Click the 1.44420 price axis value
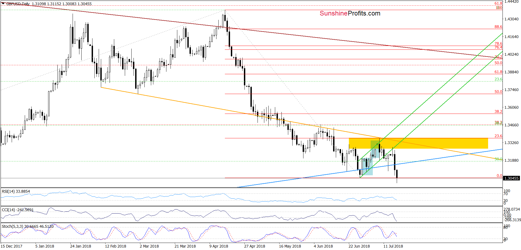Image resolution: width=521 pixels, height=250 pixels. pos(511,2)
